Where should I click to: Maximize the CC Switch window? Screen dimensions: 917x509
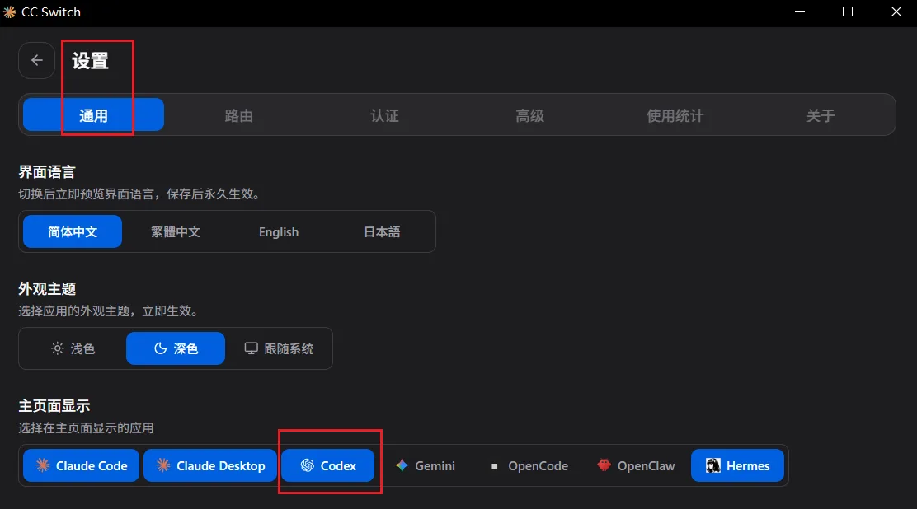(848, 12)
